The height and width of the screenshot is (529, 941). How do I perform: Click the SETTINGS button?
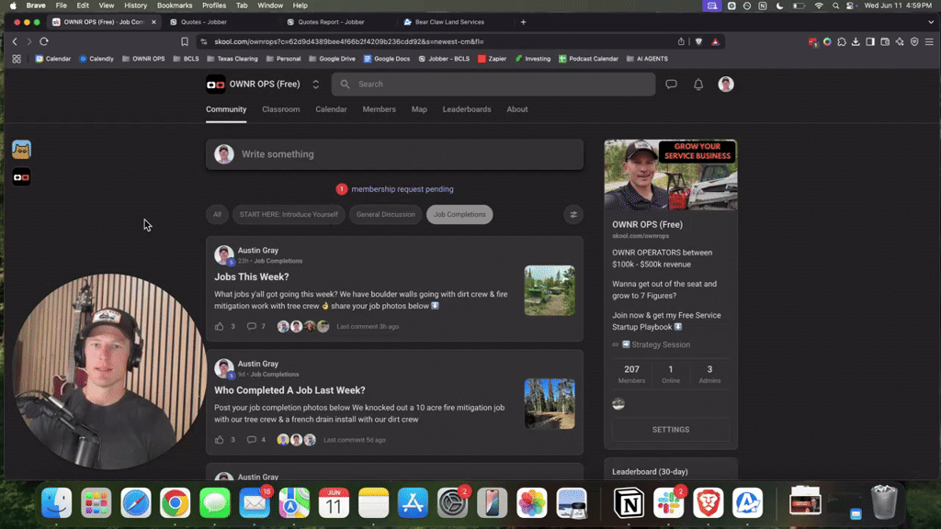coord(670,430)
